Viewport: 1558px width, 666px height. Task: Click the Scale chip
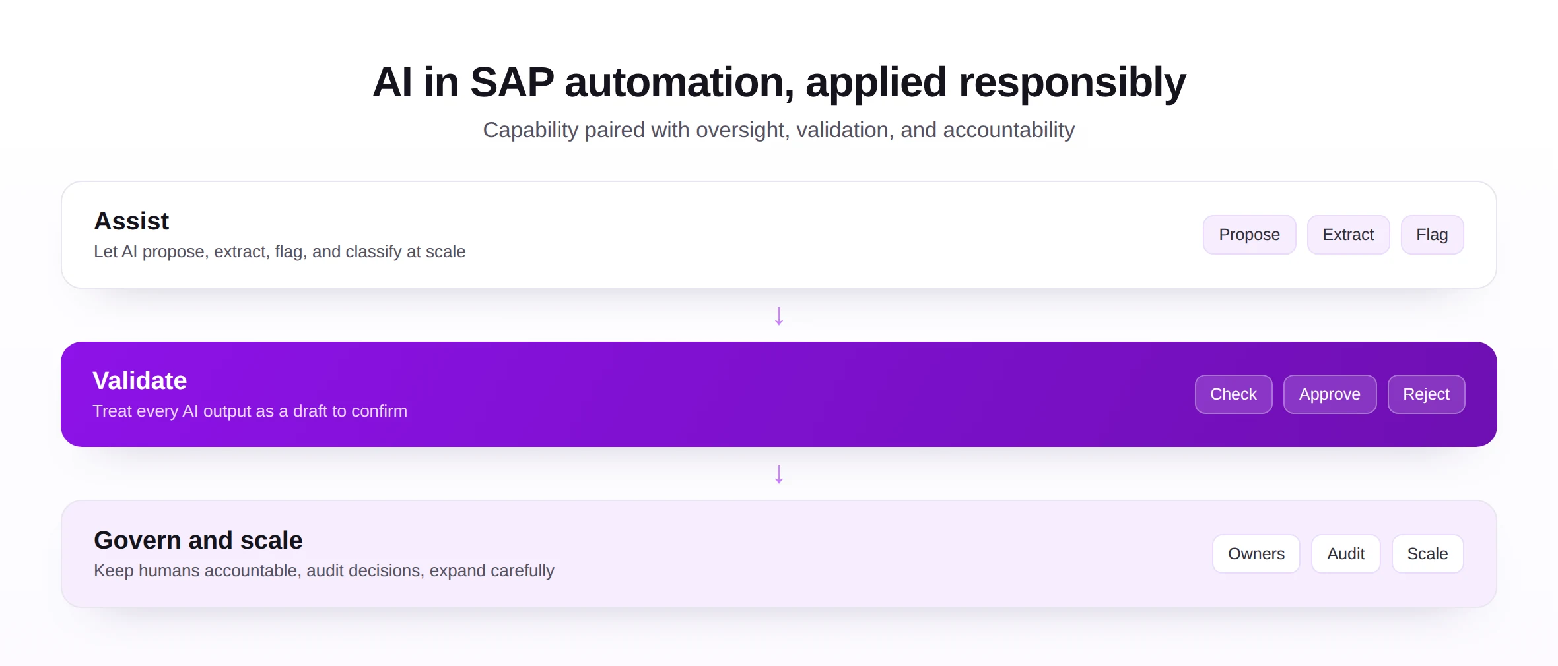[x=1427, y=554]
